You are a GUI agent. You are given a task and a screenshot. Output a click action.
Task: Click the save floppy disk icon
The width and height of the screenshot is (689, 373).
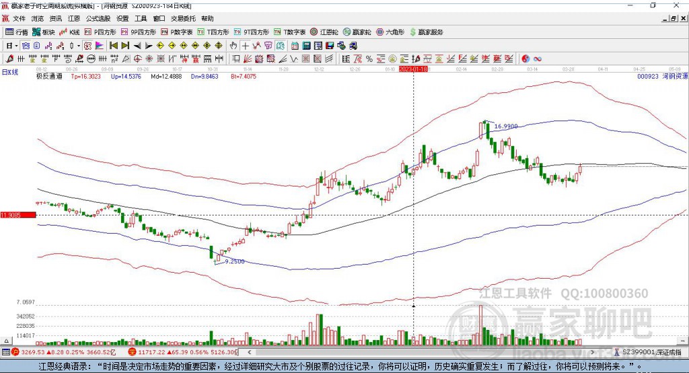point(330,46)
